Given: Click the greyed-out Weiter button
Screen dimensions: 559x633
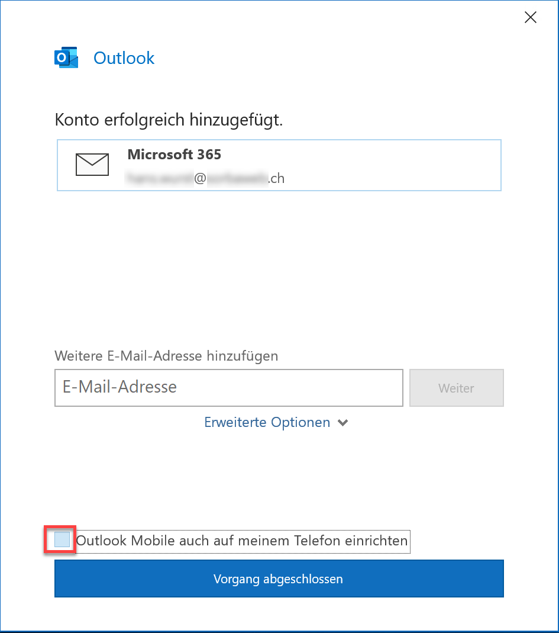Looking at the screenshot, I should coord(456,388).
